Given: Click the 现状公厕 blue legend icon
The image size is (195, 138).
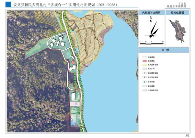Looking at the screenshot, I should tap(144, 82).
